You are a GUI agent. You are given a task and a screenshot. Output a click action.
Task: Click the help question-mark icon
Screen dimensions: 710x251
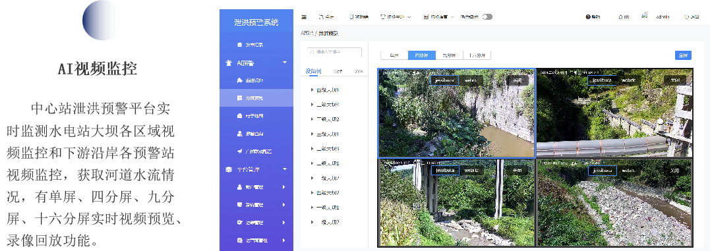click(588, 16)
